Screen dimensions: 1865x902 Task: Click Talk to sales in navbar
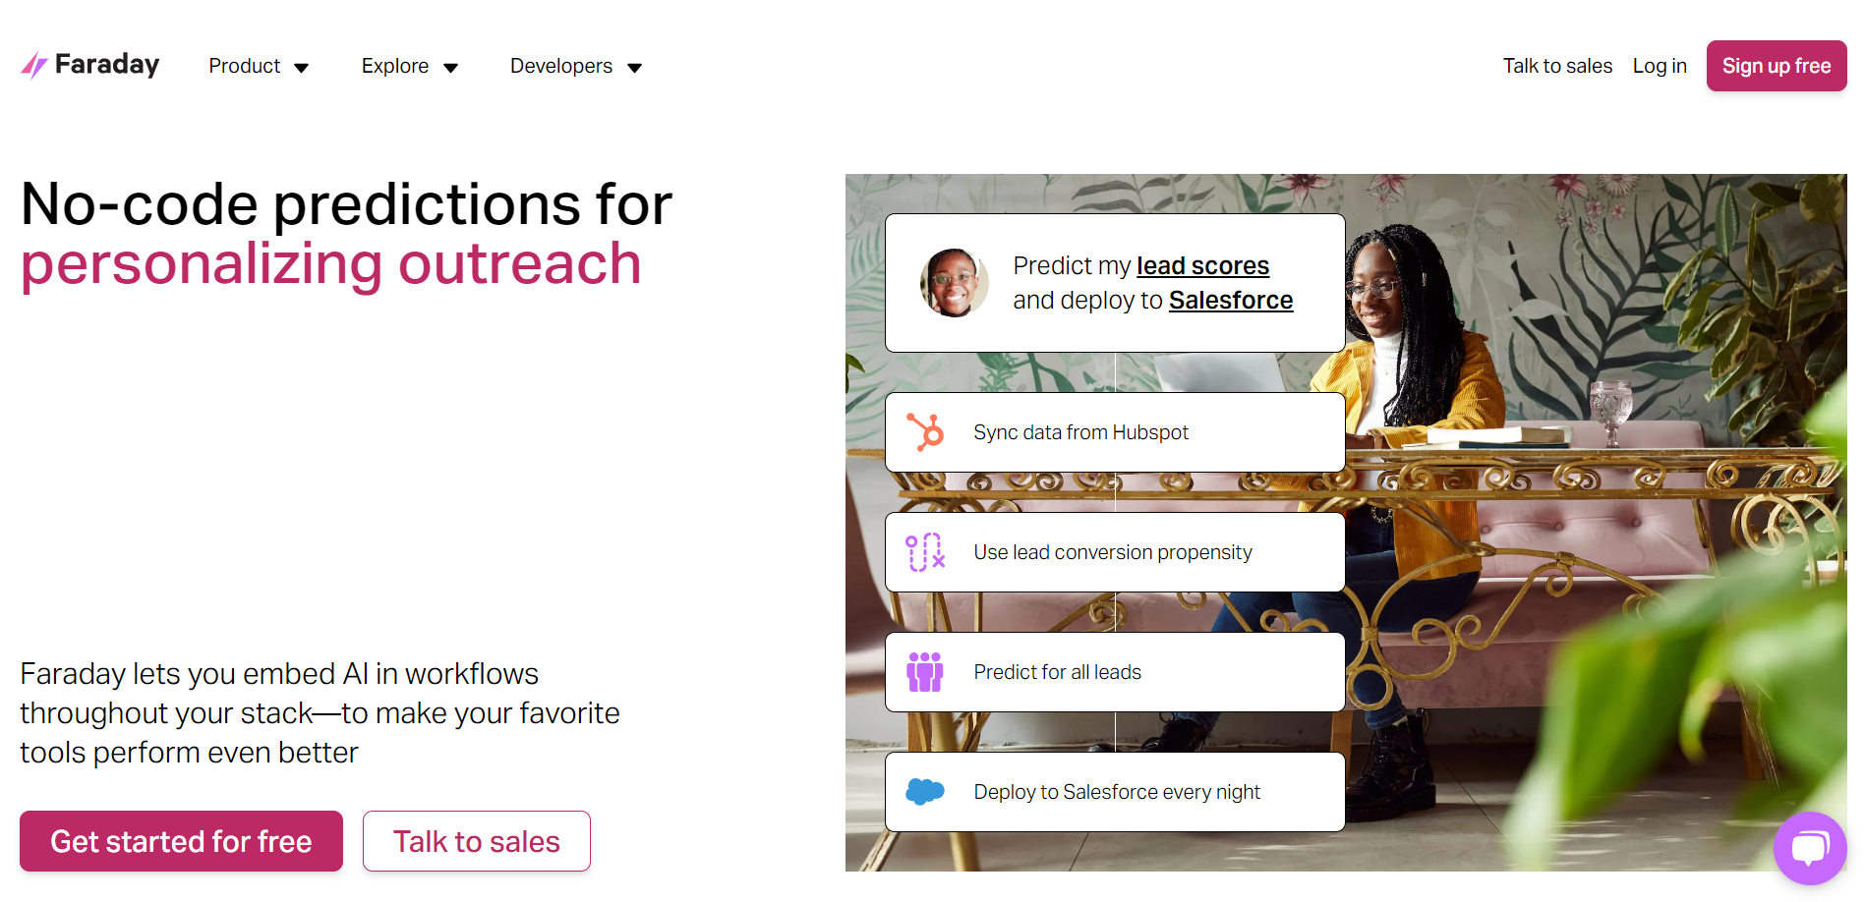coord(1557,66)
